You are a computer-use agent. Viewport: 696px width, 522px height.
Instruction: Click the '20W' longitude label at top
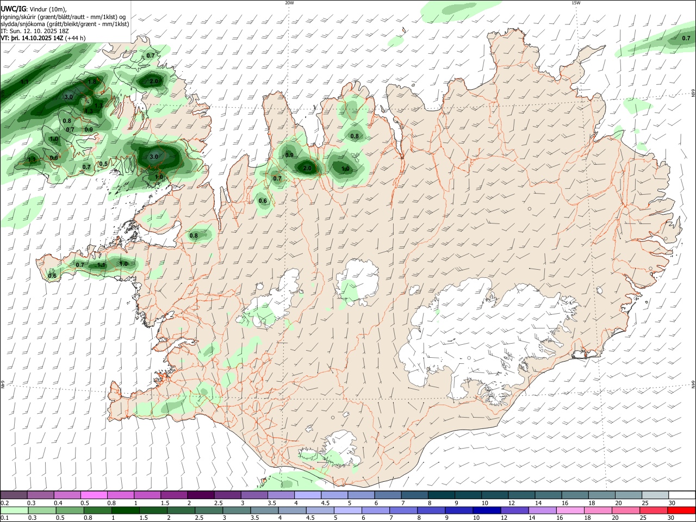point(289,3)
